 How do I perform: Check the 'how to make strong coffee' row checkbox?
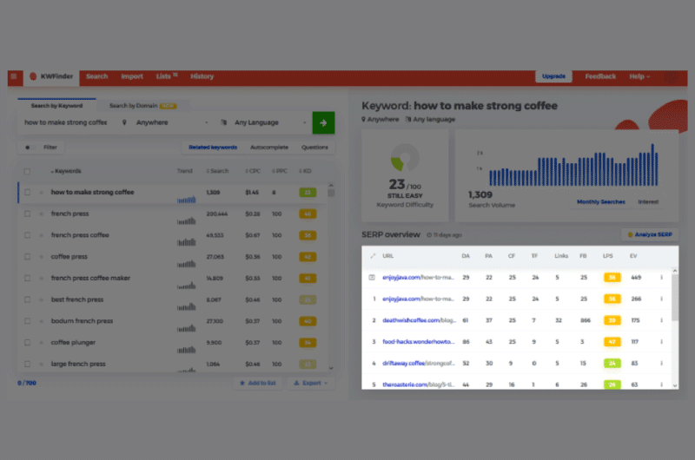point(28,193)
